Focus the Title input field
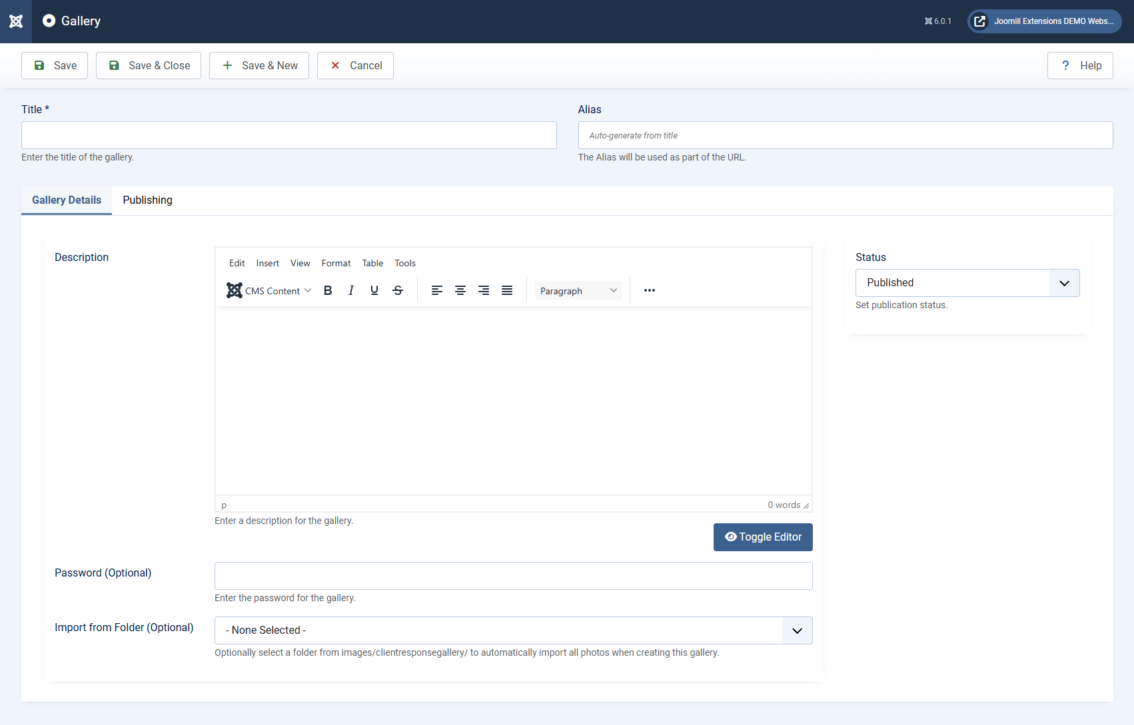Image resolution: width=1134 pixels, height=725 pixels. (288, 135)
